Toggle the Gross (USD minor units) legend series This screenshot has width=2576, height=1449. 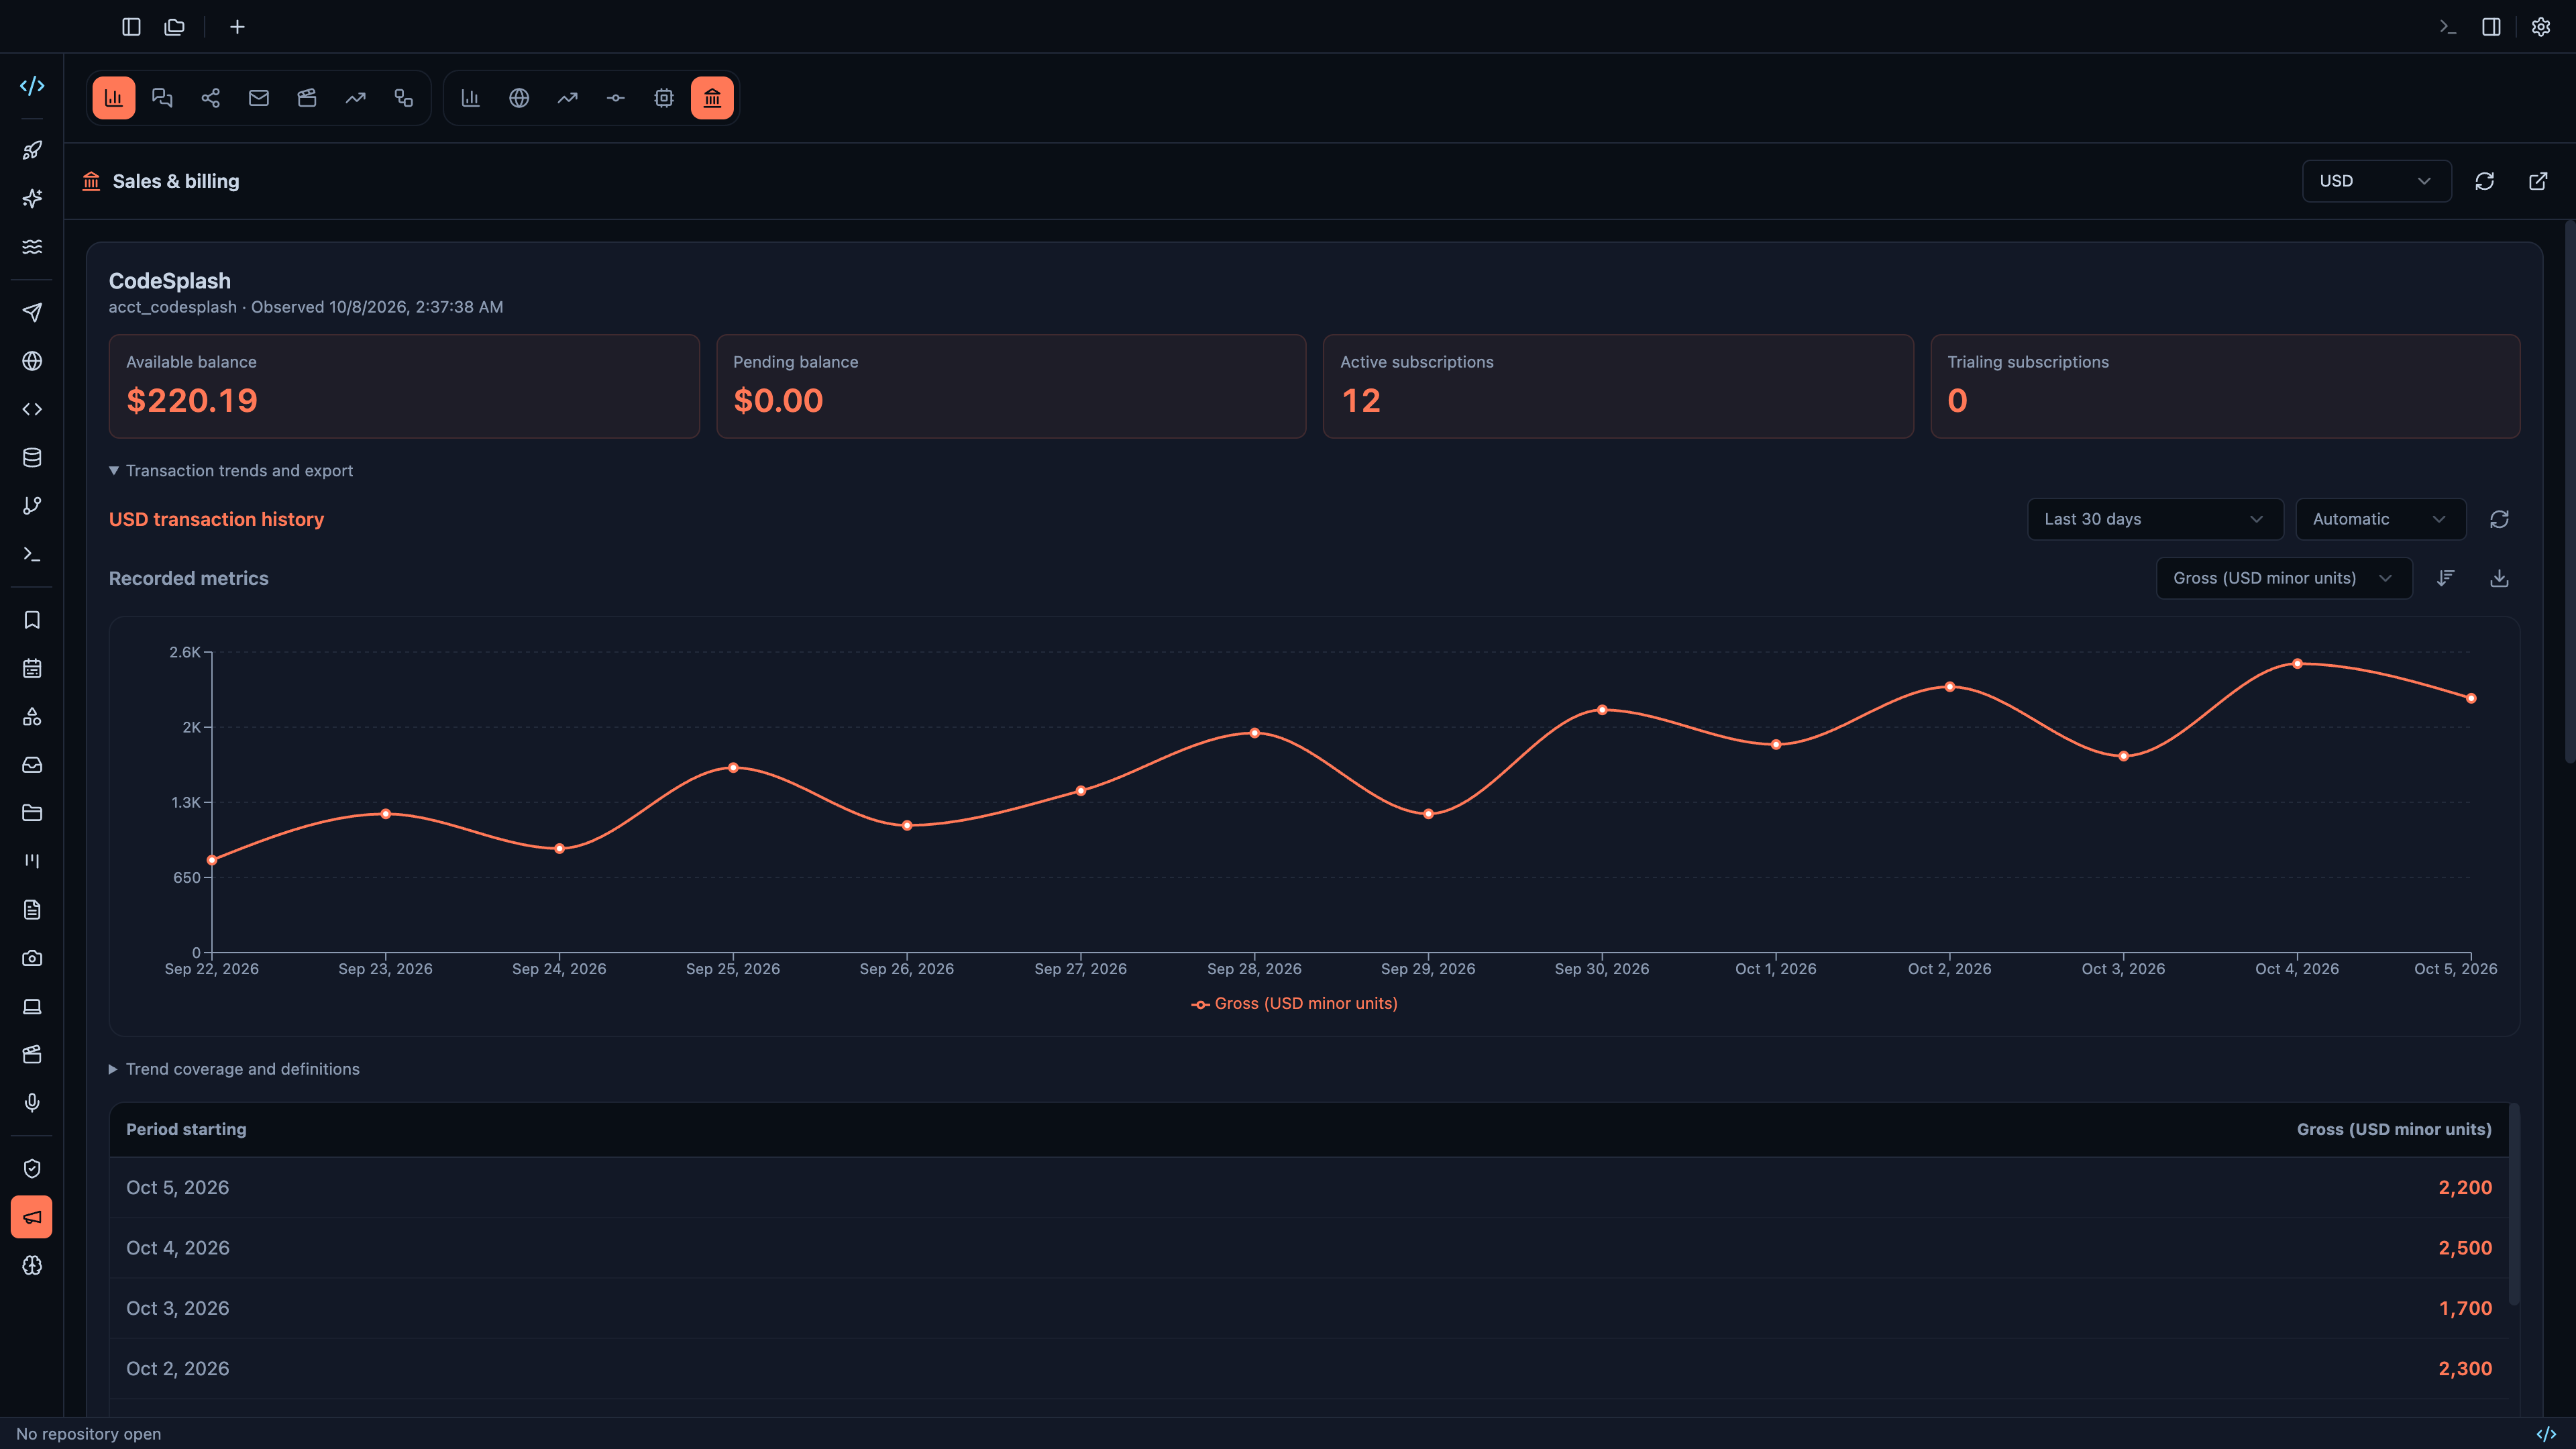tap(1295, 1004)
